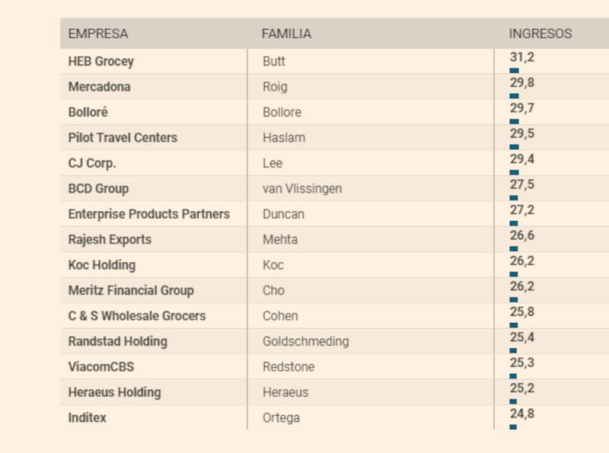Click Pilot Travel Centers entry
The image size is (609, 453).
coord(123,138)
